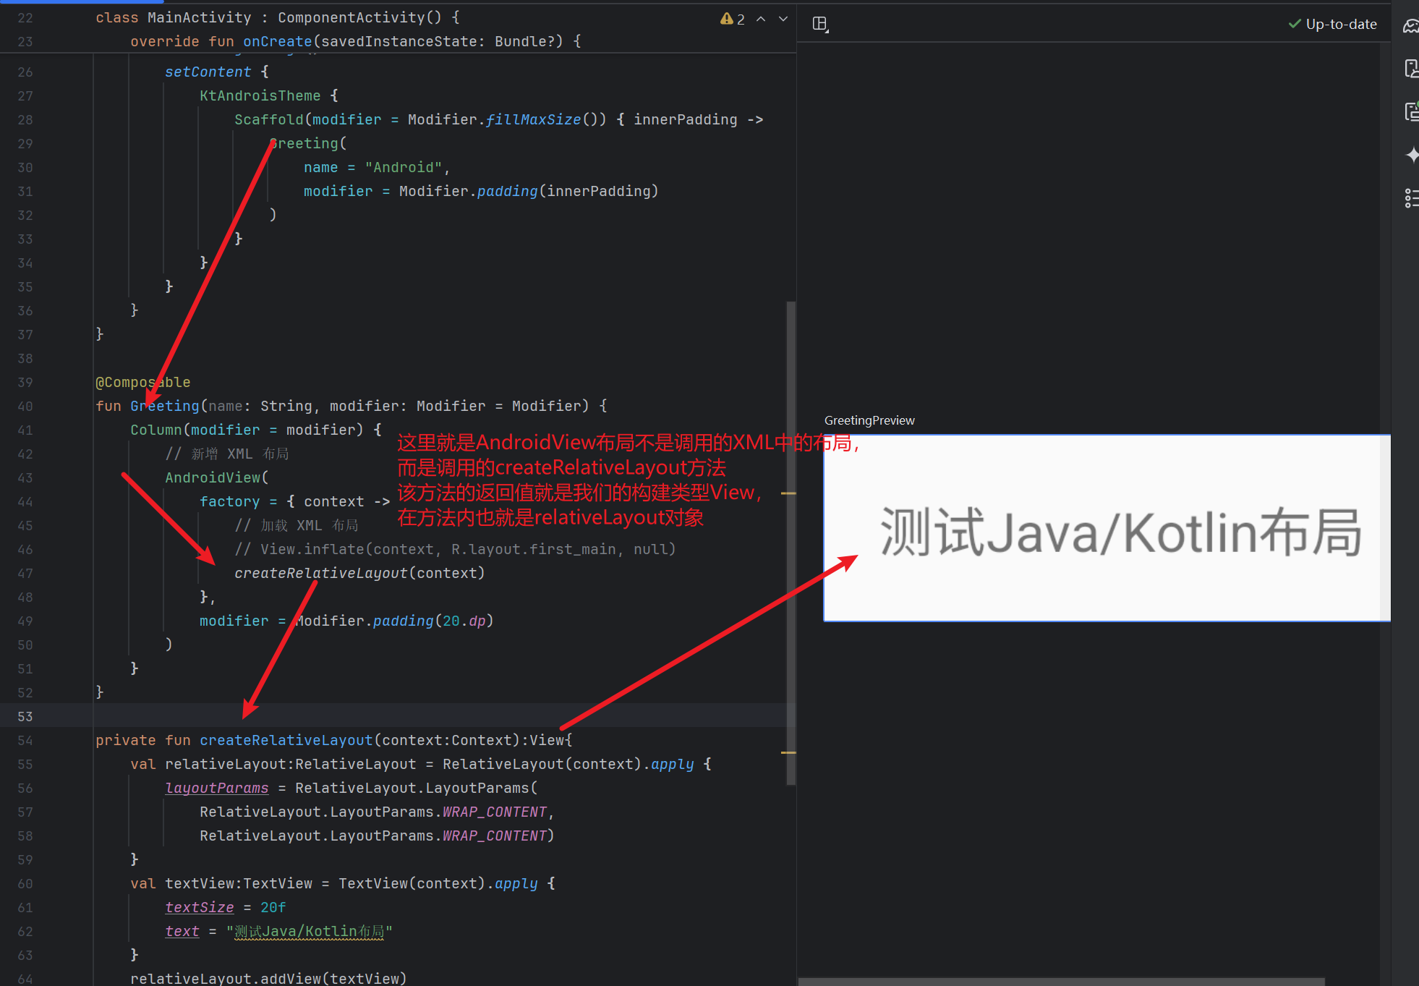1419x986 pixels.
Task: Click the 加载 XML 布局 comment
Action: click(x=297, y=525)
